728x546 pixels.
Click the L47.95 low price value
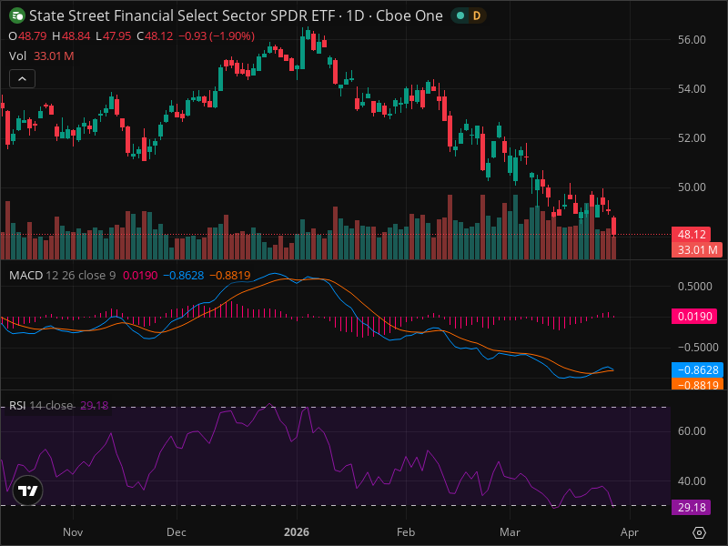click(x=113, y=36)
